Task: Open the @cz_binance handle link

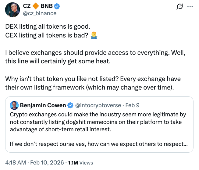Action: point(40,13)
